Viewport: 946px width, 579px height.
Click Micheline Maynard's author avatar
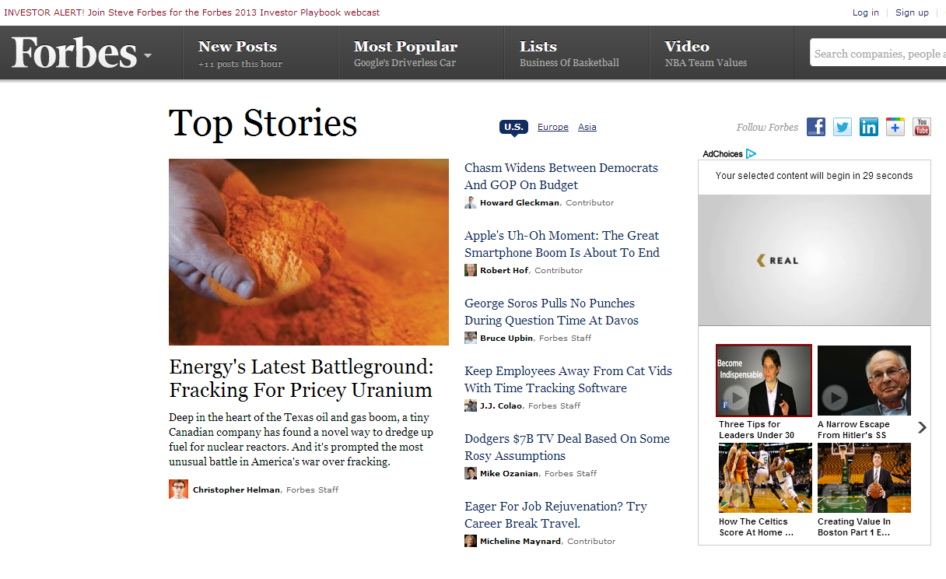tap(471, 541)
